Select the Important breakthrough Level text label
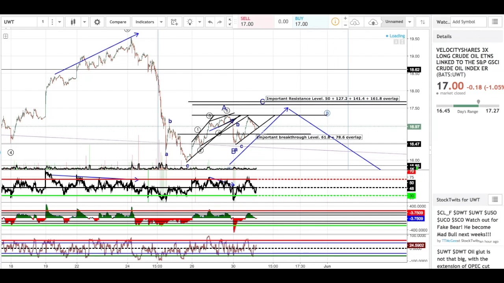 coord(309,137)
